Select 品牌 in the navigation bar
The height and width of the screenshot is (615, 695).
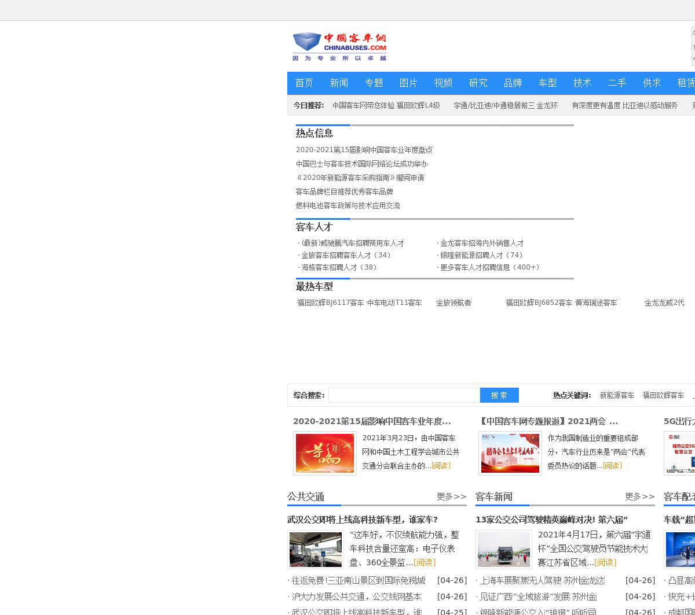click(513, 83)
